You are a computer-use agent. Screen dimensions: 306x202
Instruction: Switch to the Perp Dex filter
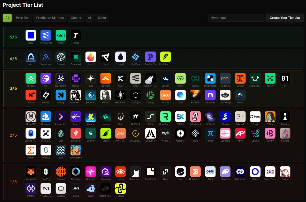22,18
